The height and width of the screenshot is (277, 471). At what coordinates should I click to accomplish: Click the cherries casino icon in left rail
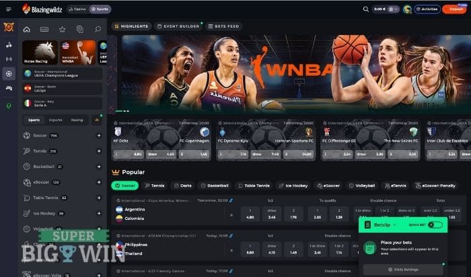[9, 45]
